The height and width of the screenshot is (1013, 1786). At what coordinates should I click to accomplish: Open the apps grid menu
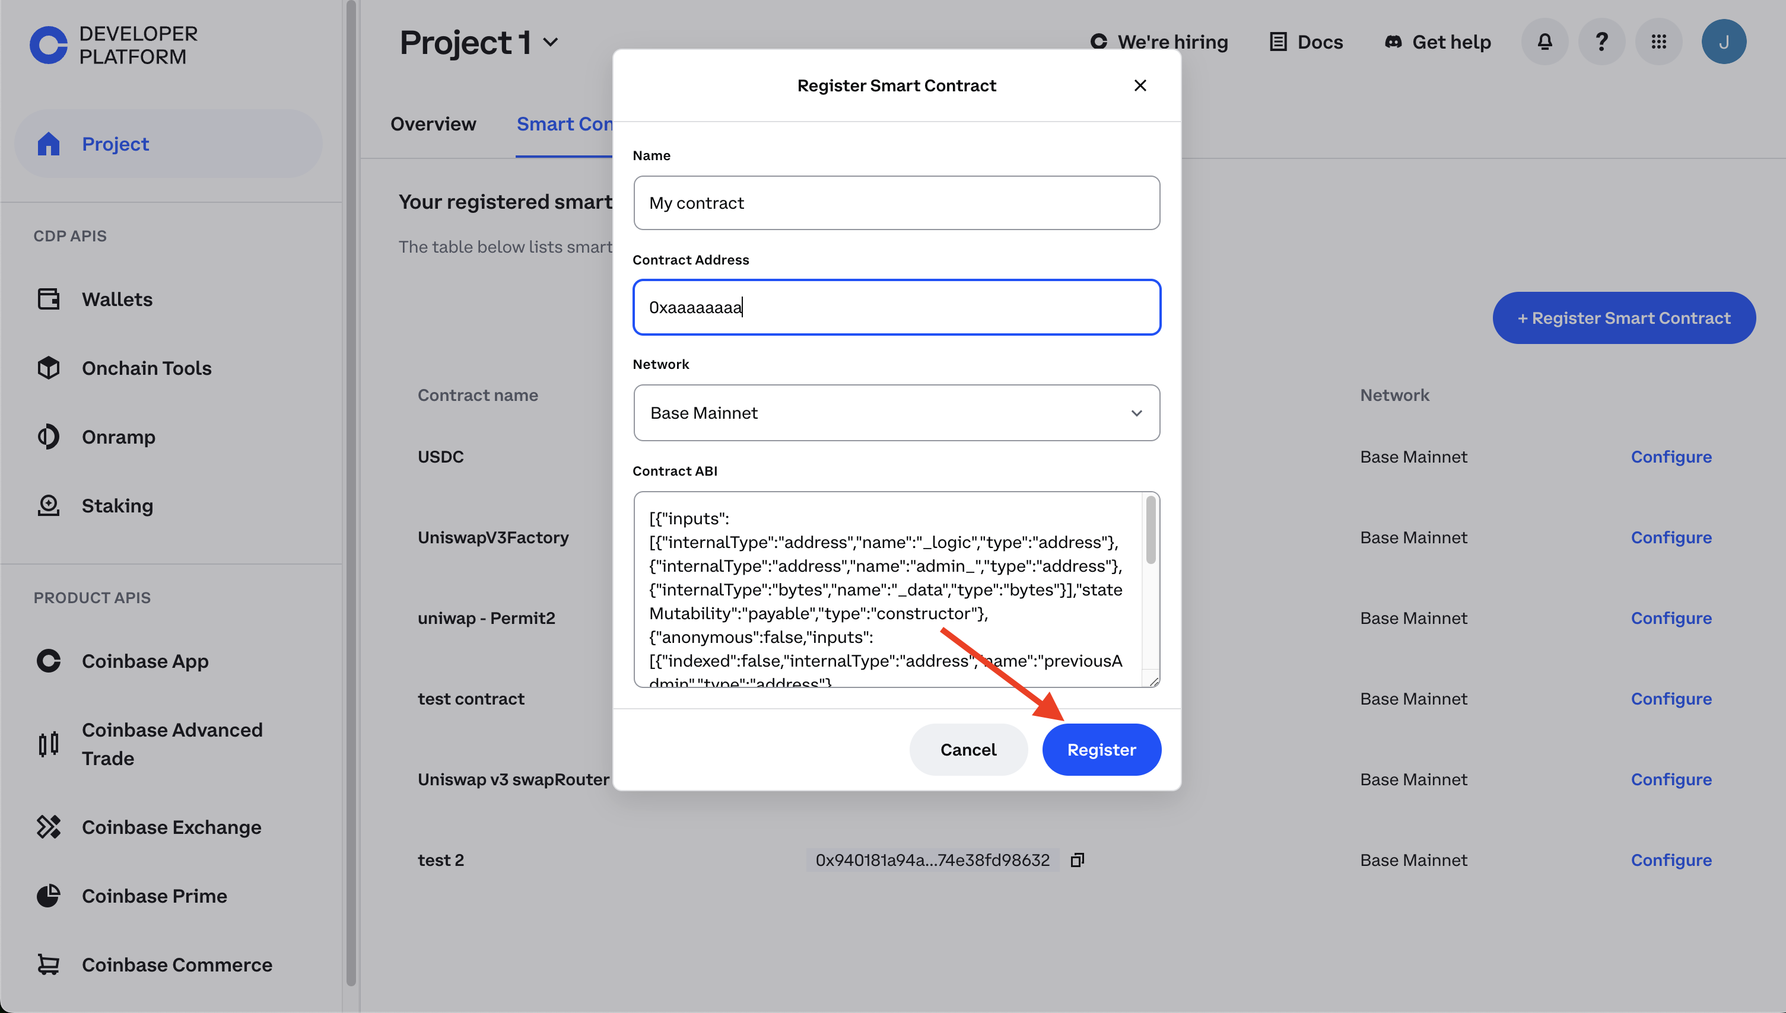point(1658,42)
